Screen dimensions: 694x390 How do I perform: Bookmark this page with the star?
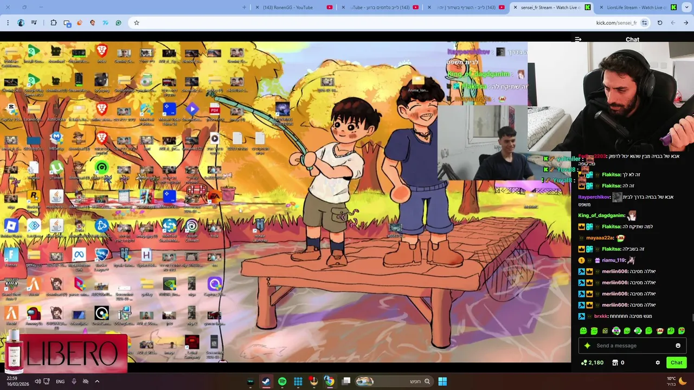[x=137, y=23]
